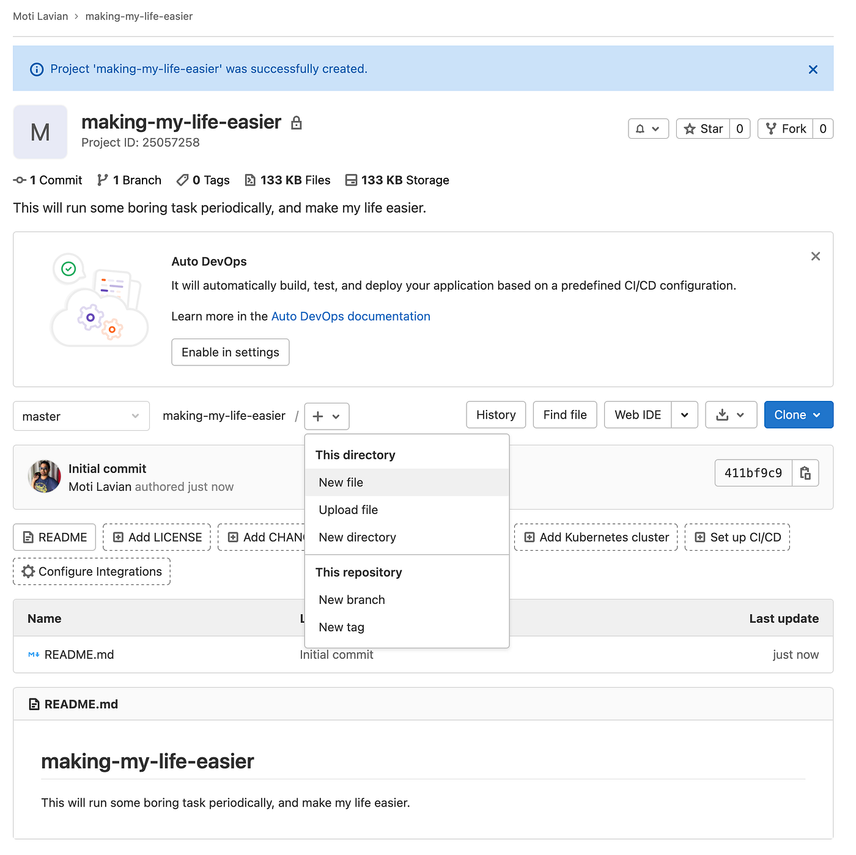This screenshot has height=855, width=856.
Task: Fork the repository
Action: (x=786, y=129)
